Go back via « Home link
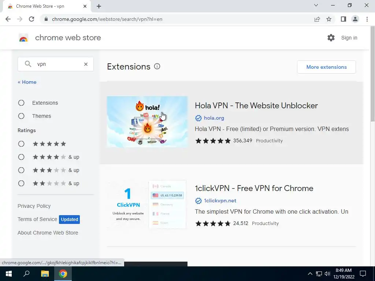Screen dimensions: 375x281 click(27, 82)
